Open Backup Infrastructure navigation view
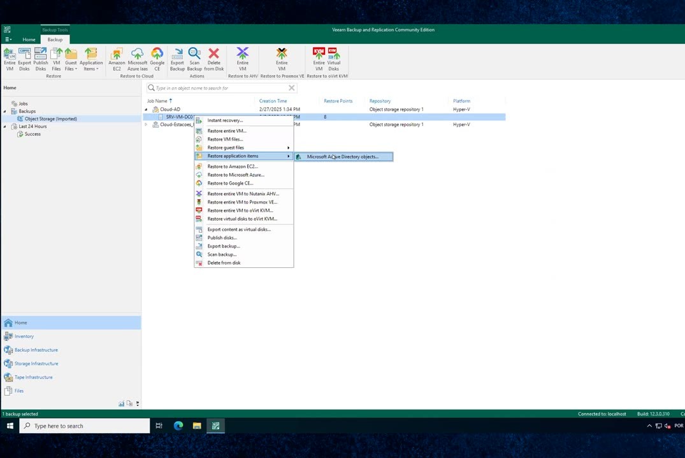This screenshot has height=458, width=685. tap(71, 350)
